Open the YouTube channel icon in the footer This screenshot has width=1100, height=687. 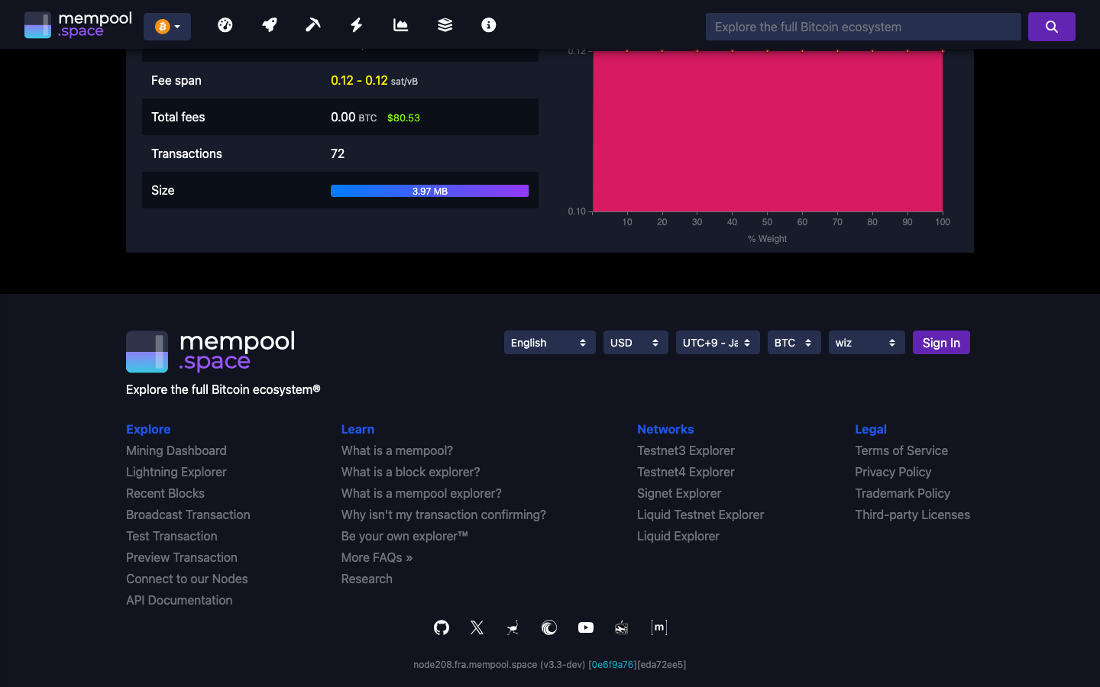586,627
